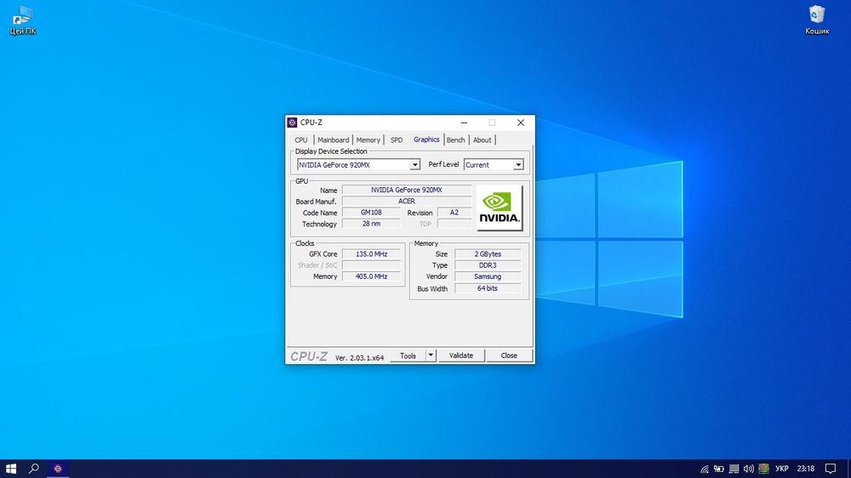Select the Graphics tab

pyautogui.click(x=426, y=139)
